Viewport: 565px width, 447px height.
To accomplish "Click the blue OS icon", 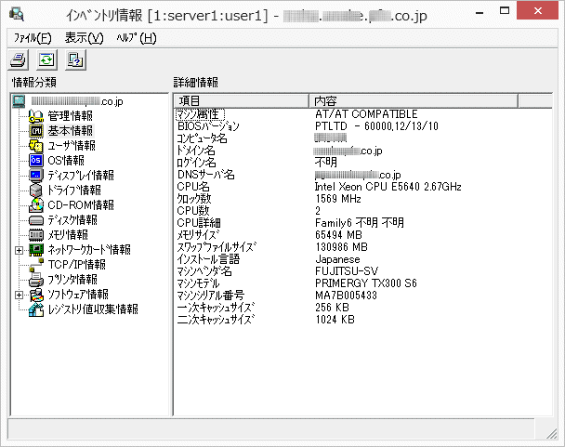I will pyautogui.click(x=36, y=160).
